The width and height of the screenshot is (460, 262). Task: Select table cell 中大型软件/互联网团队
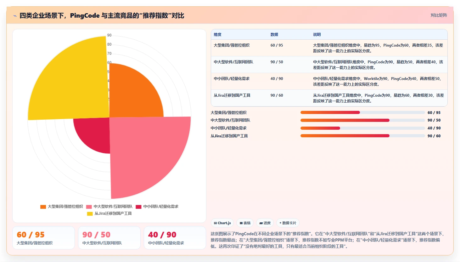click(233, 62)
